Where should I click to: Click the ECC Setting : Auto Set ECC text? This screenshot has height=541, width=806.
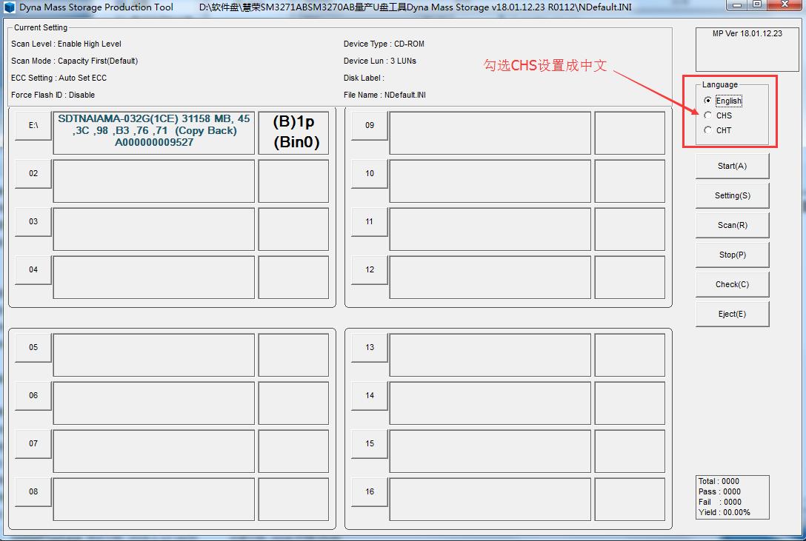(x=59, y=78)
